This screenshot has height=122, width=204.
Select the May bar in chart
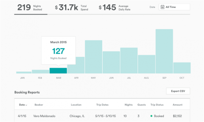tap(93, 57)
